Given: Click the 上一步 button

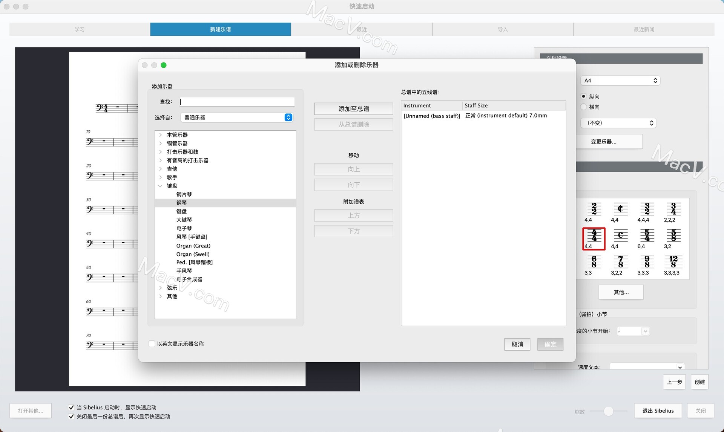Looking at the screenshot, I should pyautogui.click(x=674, y=382).
